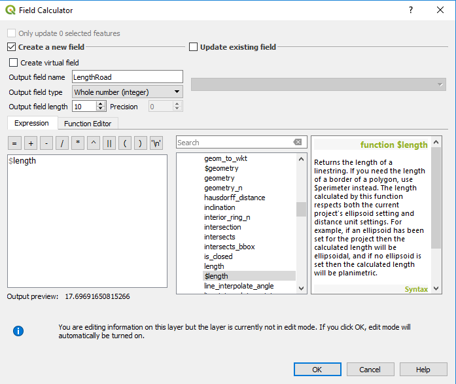Uncheck Create a new field
Image resolution: width=456 pixels, height=384 pixels.
[12, 47]
